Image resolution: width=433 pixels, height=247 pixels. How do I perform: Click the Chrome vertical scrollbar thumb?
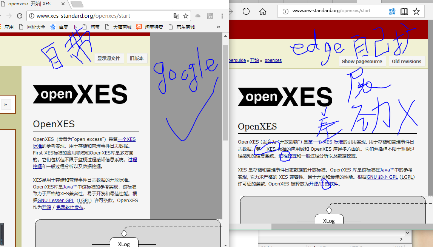225,93
